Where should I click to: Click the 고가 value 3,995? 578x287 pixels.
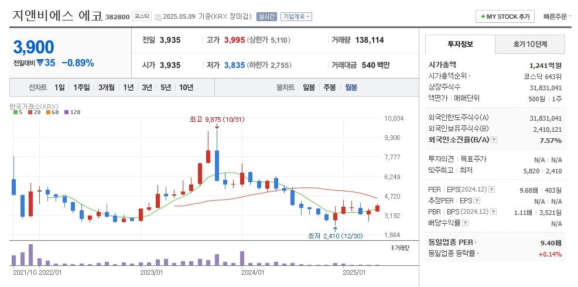[234, 40]
